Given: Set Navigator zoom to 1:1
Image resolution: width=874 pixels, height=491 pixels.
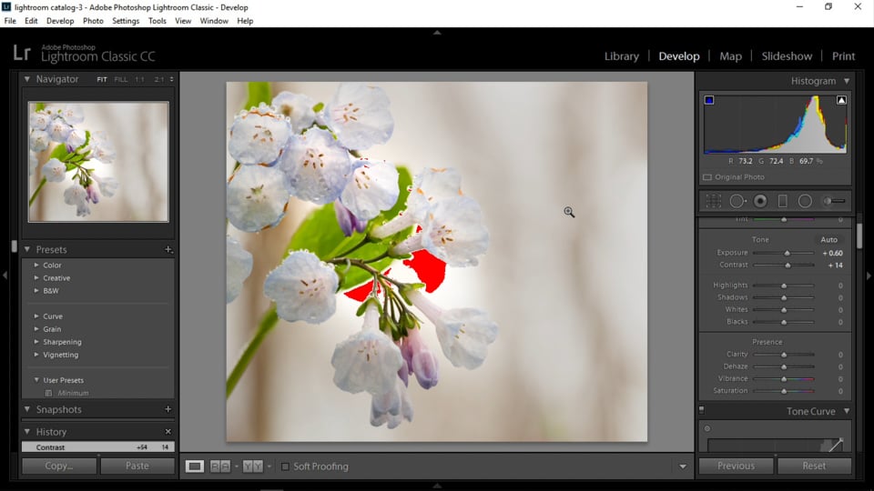Looking at the screenshot, I should click(x=139, y=80).
